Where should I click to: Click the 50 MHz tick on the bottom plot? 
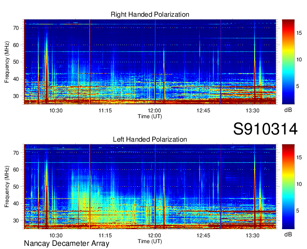[x=16, y=187]
